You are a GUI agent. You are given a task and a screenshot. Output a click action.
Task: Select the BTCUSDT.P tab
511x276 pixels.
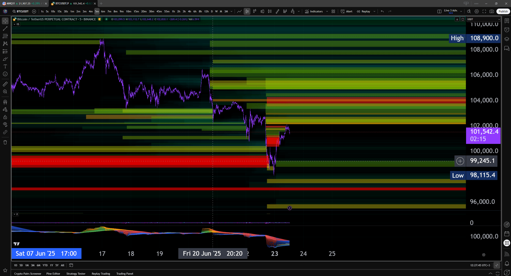click(74, 3)
